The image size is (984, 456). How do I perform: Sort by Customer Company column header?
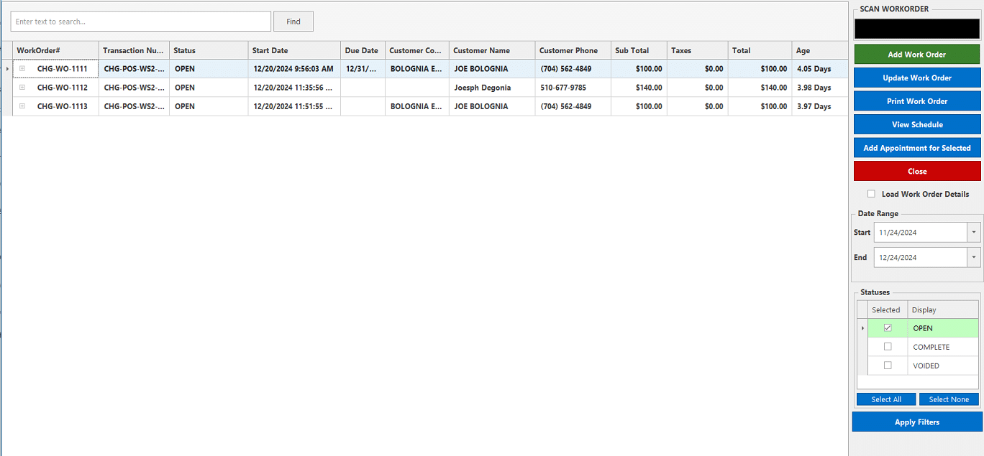click(417, 50)
